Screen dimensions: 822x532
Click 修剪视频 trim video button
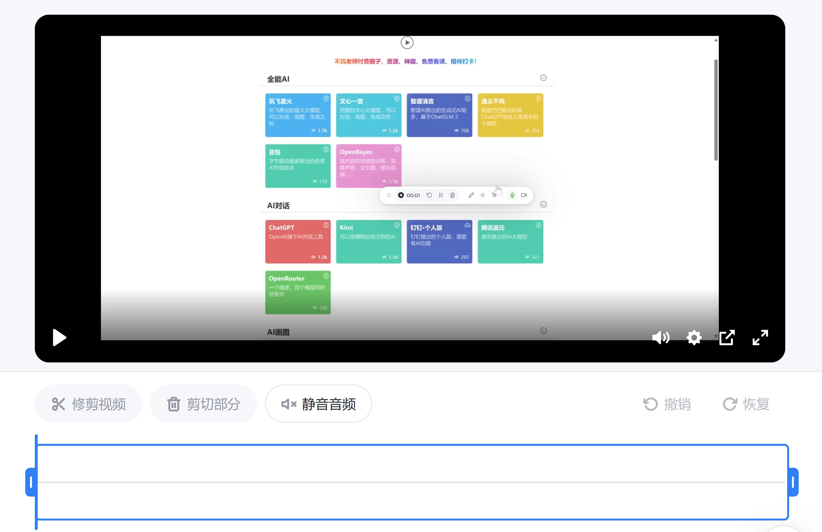(88, 404)
